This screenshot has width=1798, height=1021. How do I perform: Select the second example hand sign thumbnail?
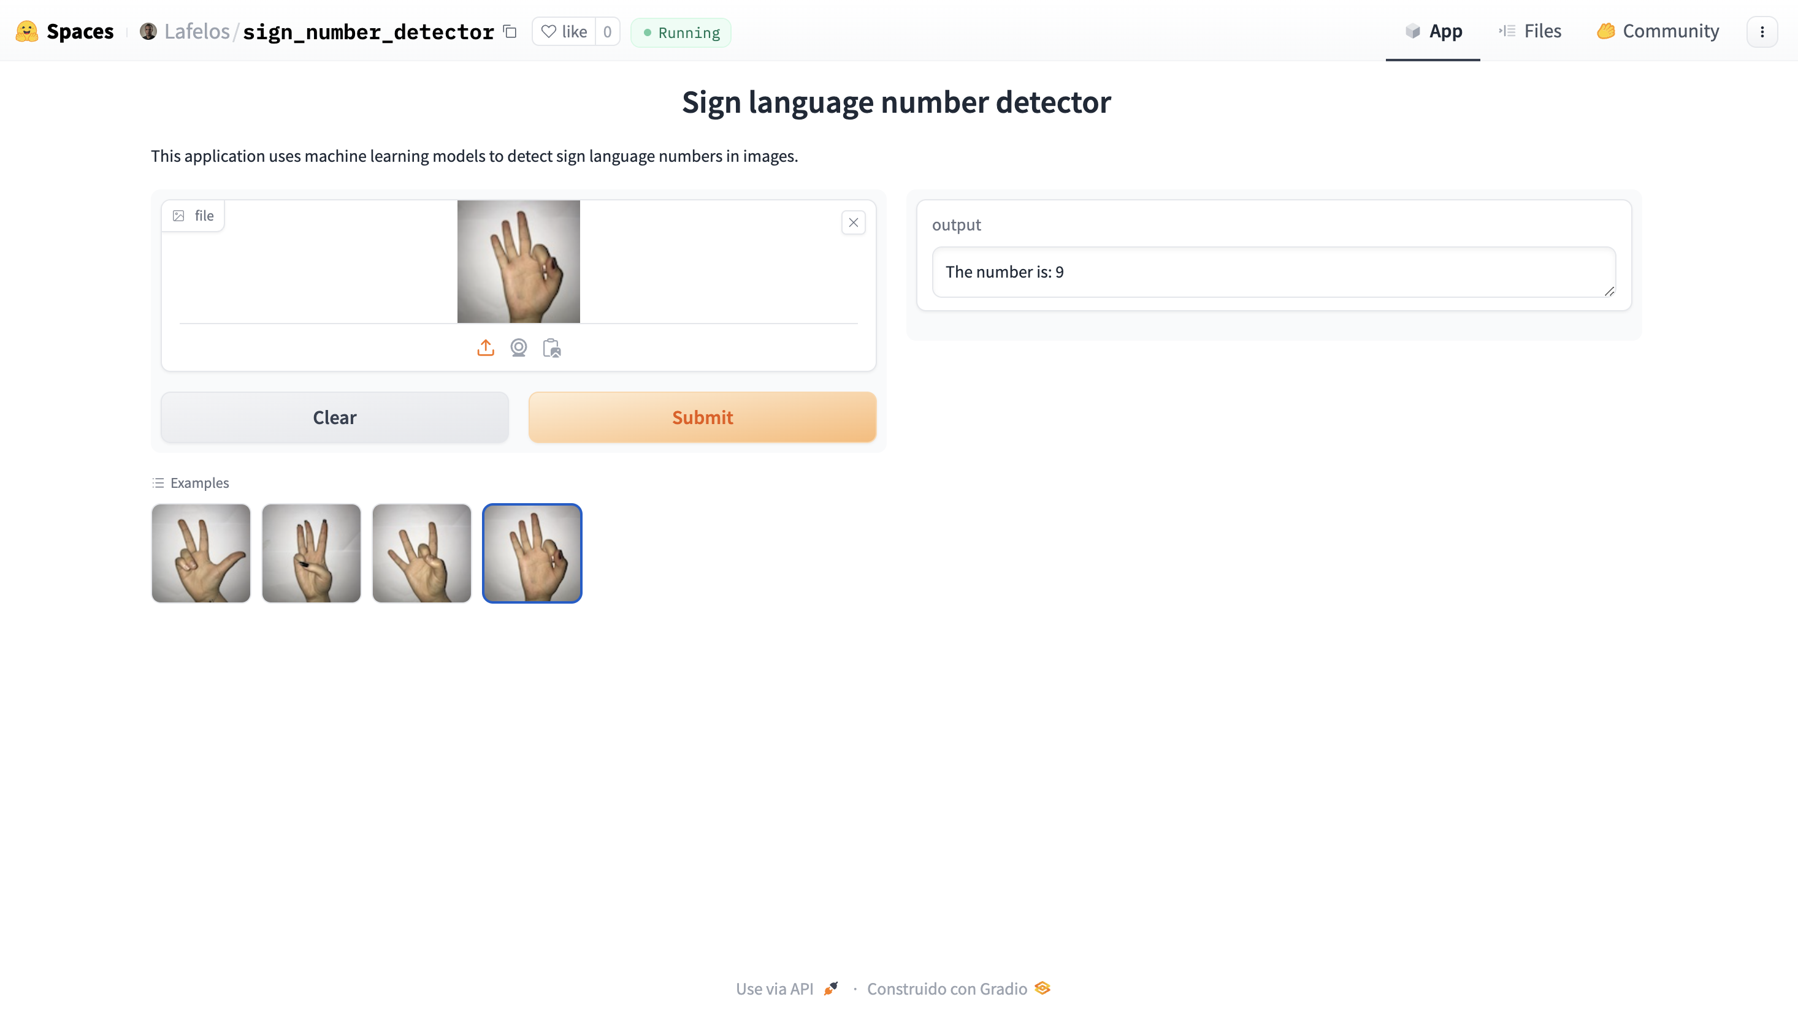(x=312, y=553)
